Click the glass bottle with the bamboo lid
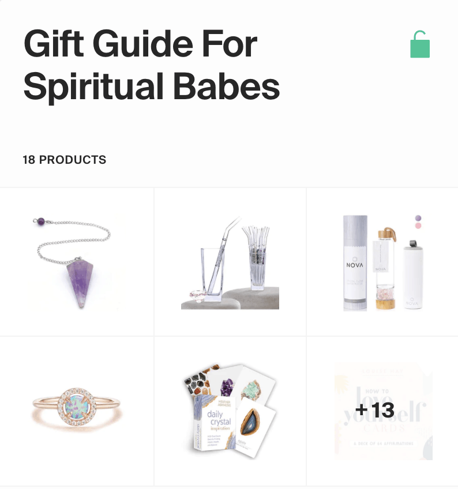This screenshot has height=489, width=458. coord(386,269)
